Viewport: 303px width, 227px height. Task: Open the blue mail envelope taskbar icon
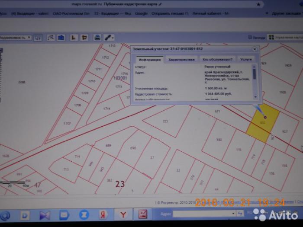(x=64, y=215)
